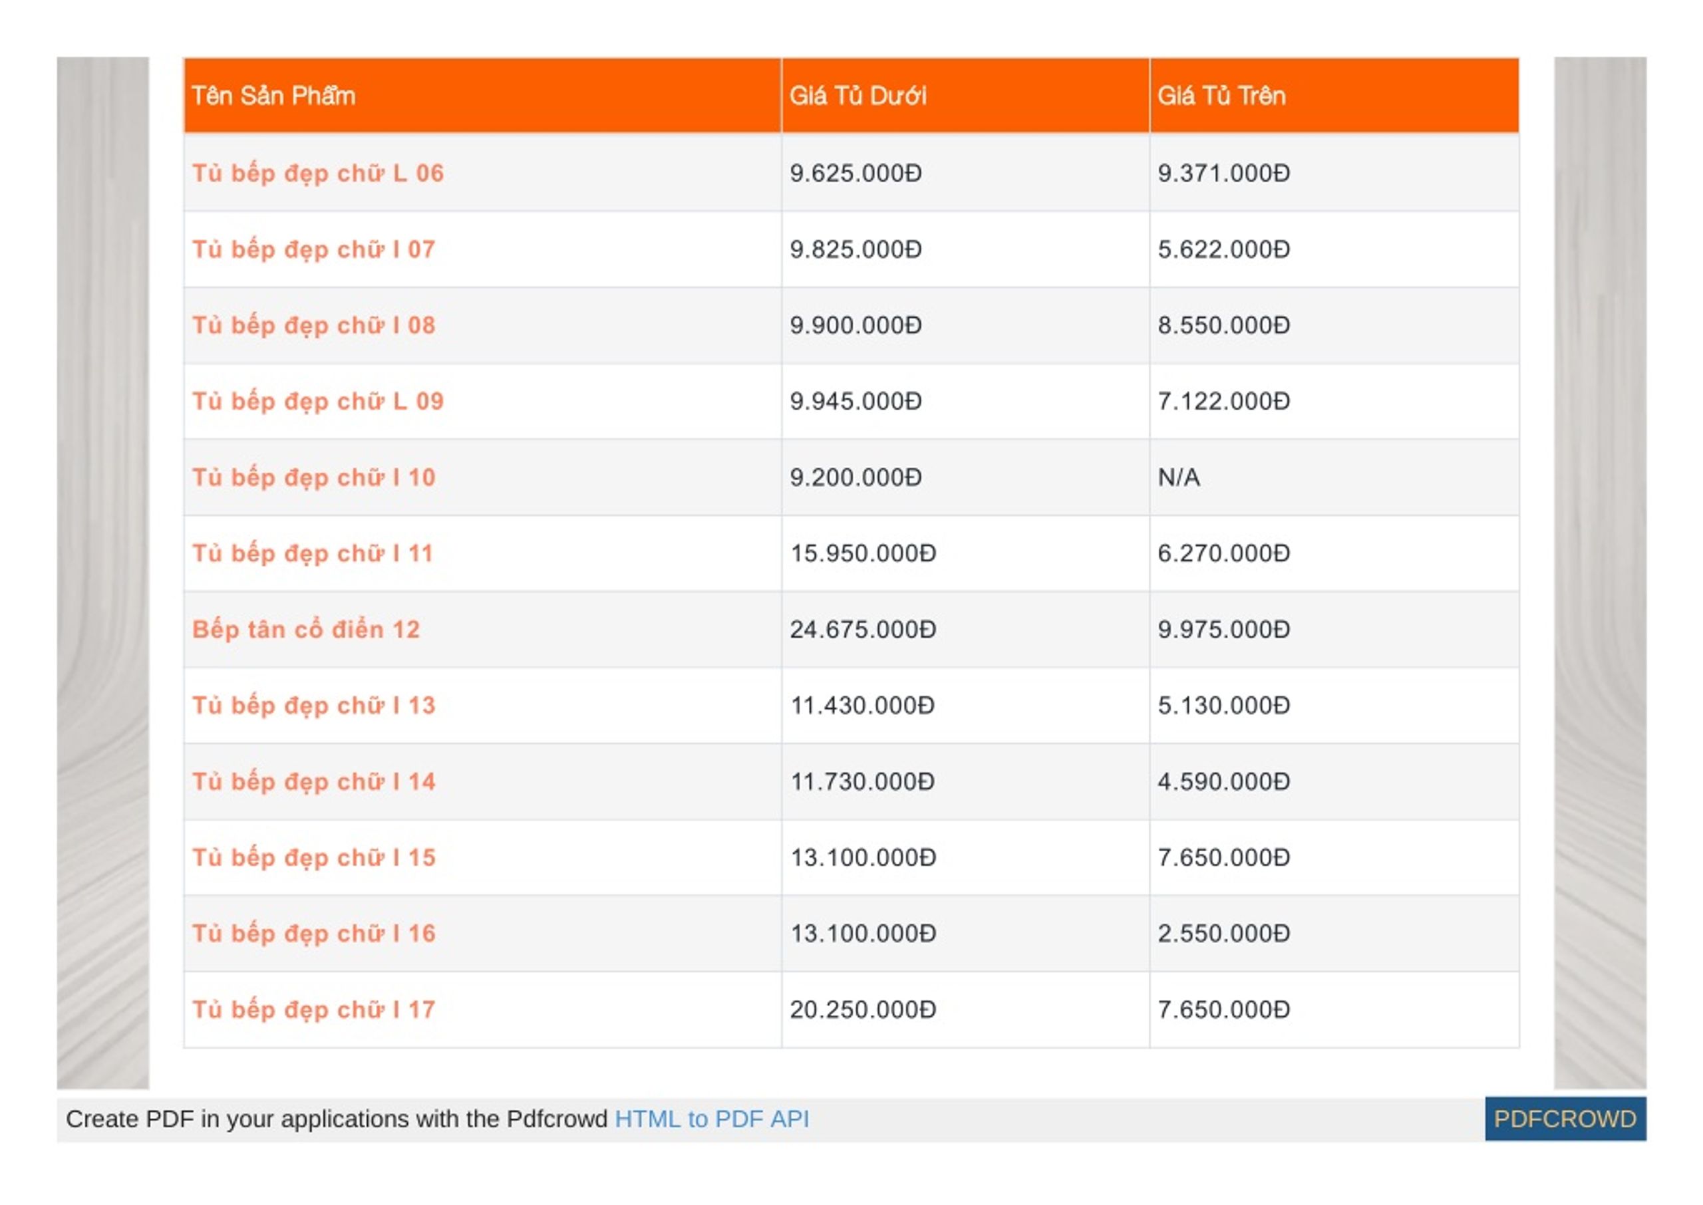Select price 9.945.000Đ
Screen dimensions: 1703x1205
(x=855, y=402)
